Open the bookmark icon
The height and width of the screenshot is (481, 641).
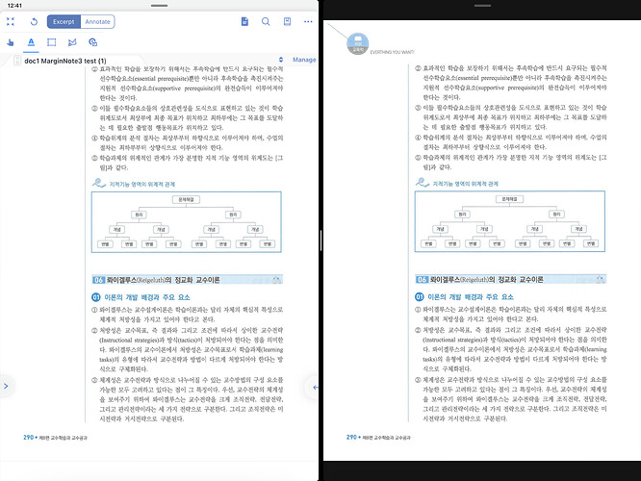288,22
